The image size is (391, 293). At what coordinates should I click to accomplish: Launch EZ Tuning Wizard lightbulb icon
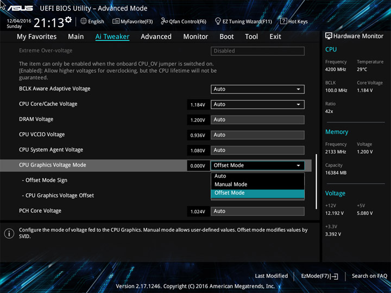[218, 21]
